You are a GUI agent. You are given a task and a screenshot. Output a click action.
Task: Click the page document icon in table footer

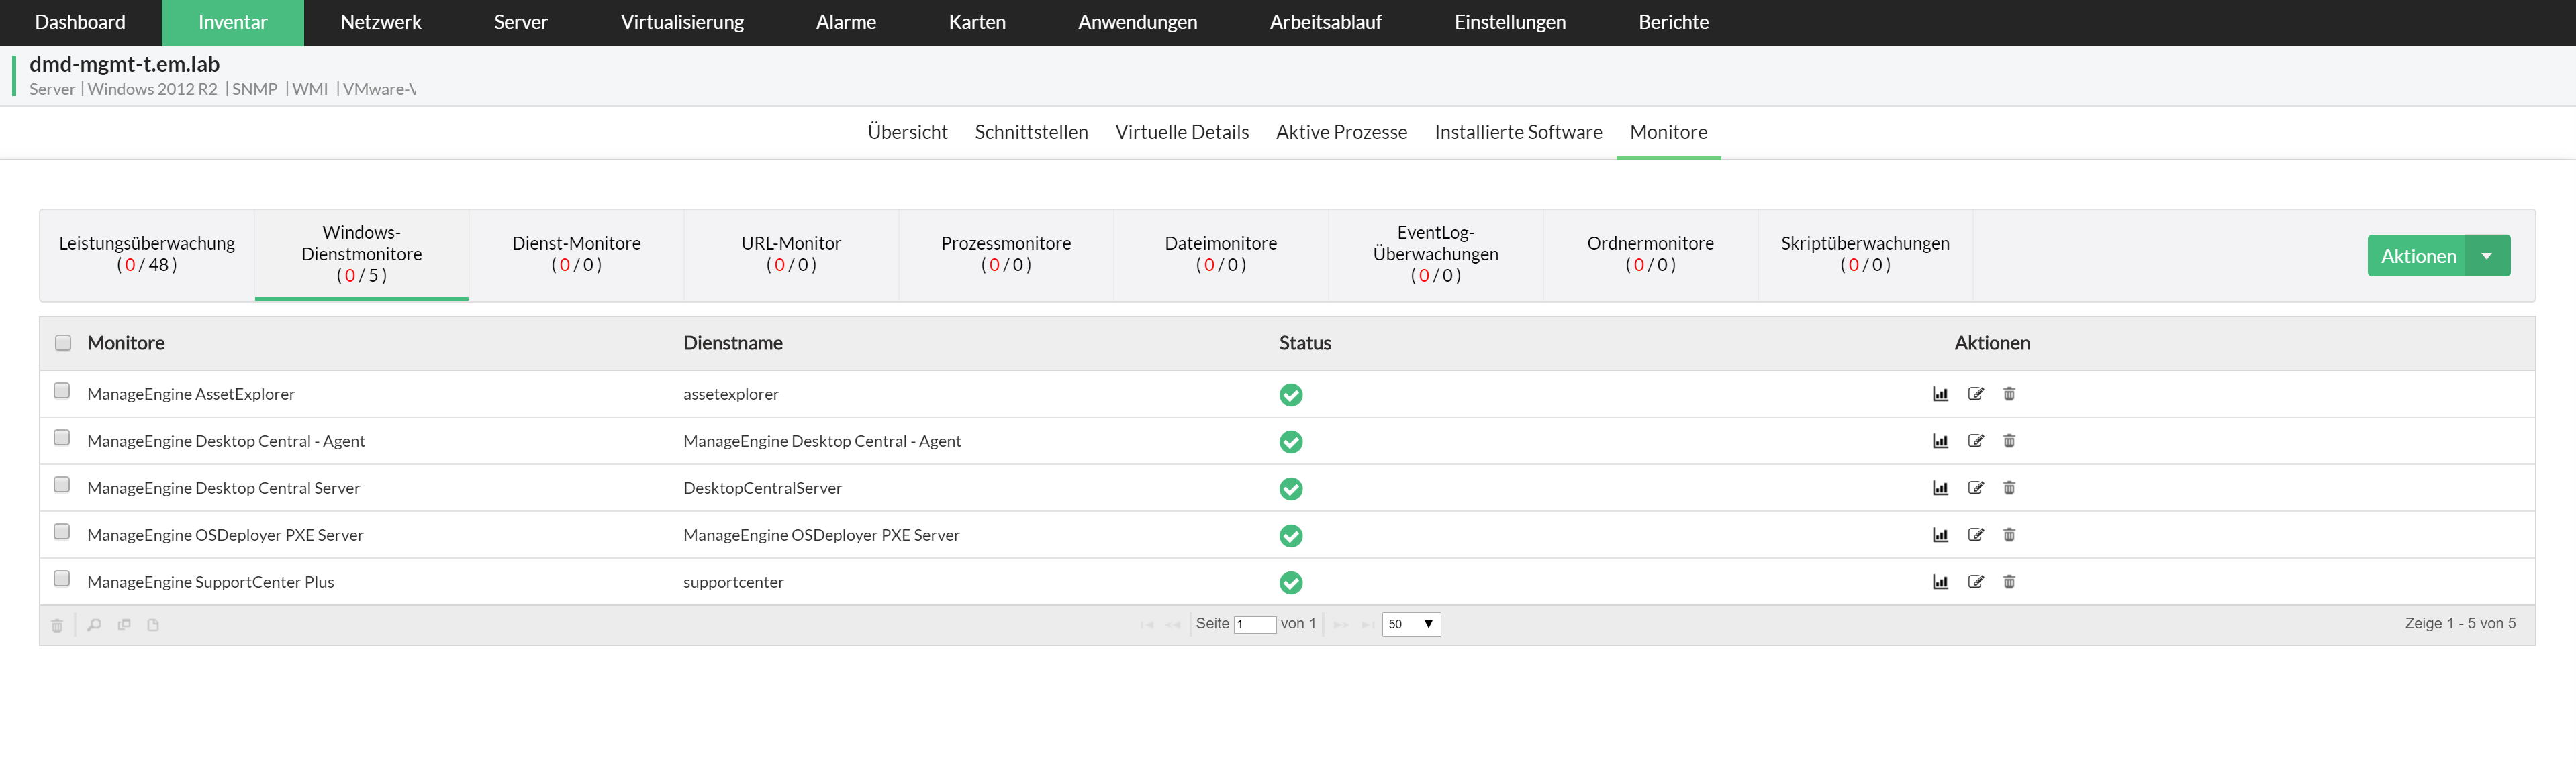(x=153, y=625)
